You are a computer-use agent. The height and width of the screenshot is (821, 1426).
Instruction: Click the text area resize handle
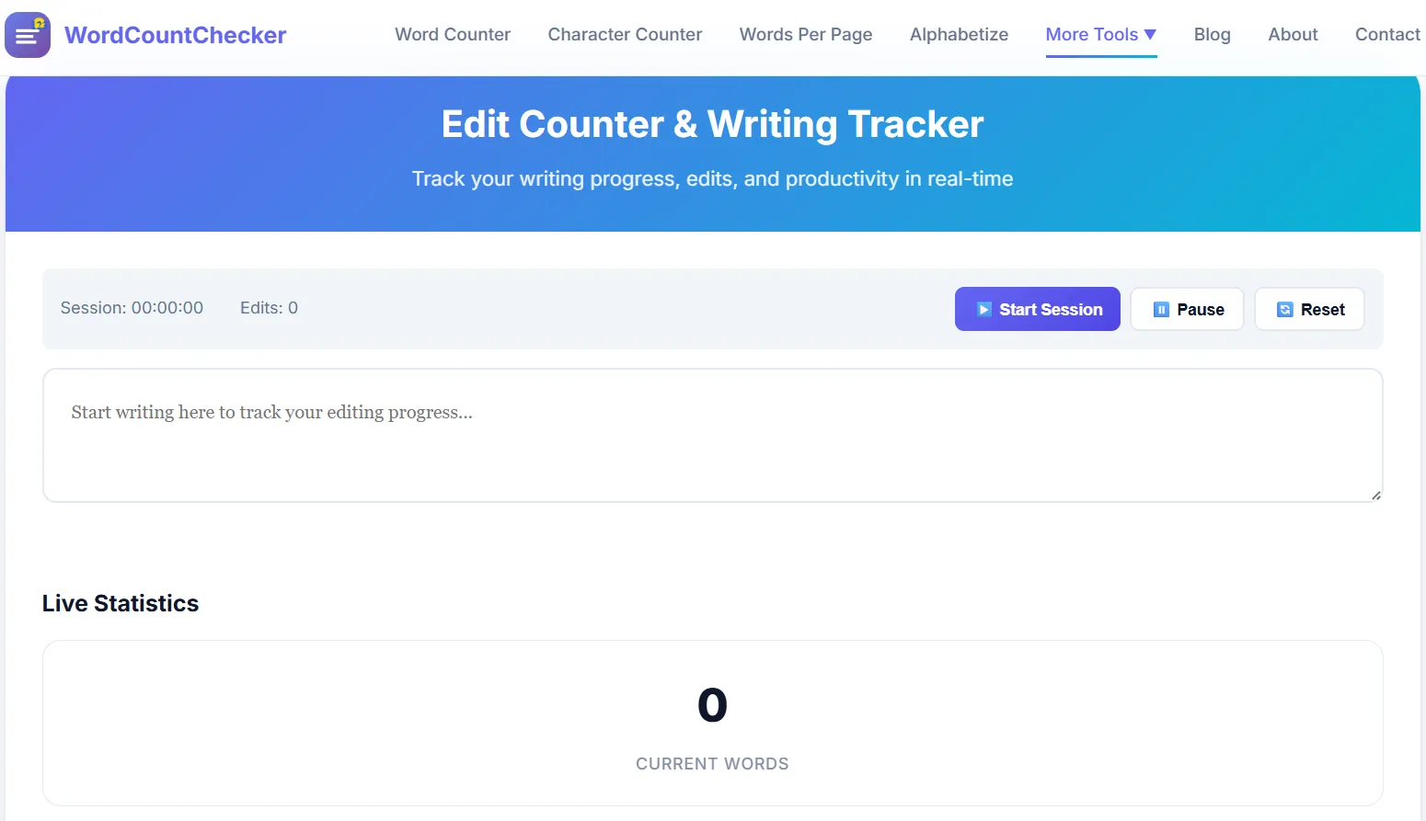point(1375,495)
